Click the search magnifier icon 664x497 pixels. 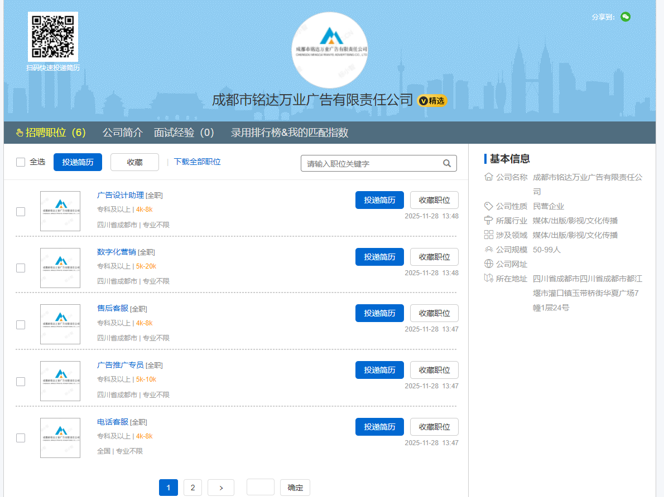click(x=447, y=163)
